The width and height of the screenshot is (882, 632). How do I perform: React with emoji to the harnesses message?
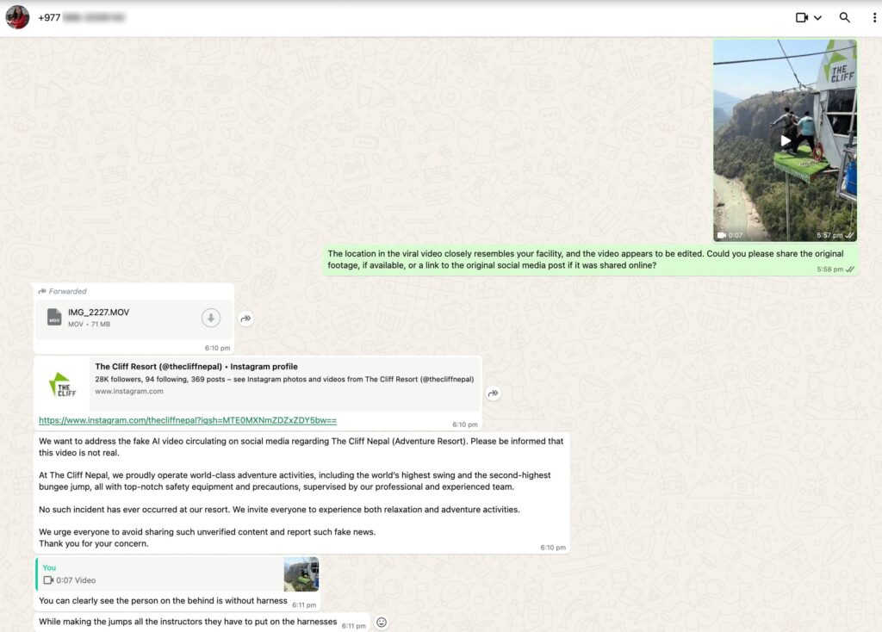tap(382, 622)
